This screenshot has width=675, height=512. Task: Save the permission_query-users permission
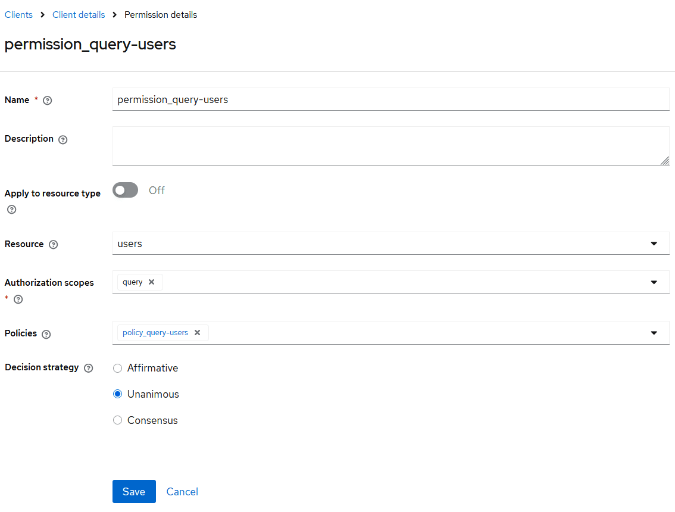coord(133,491)
